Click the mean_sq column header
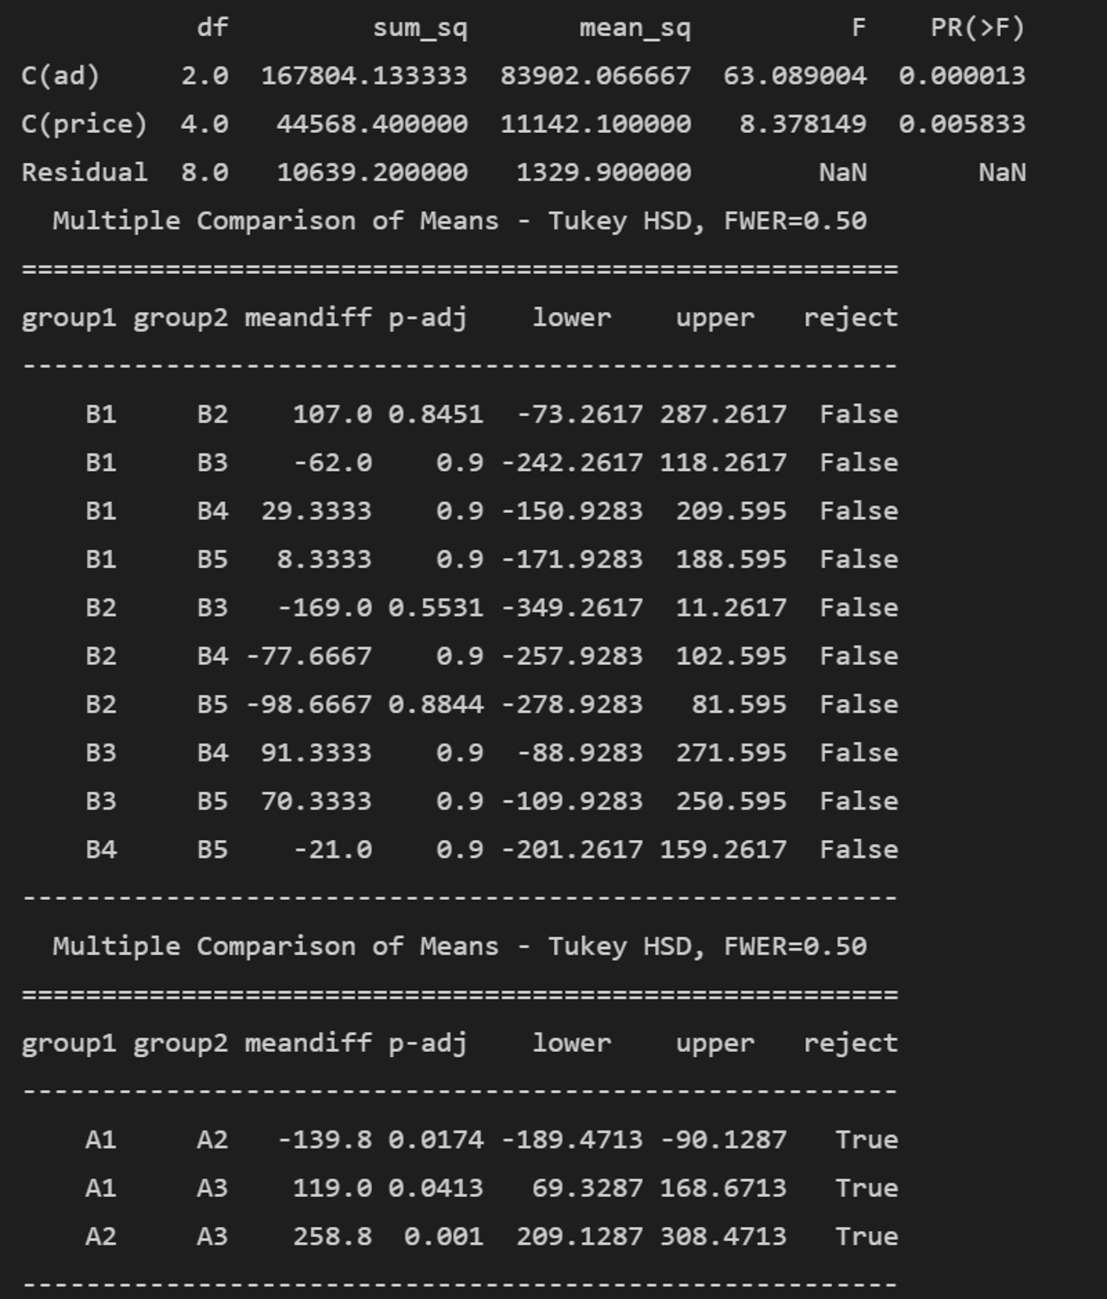 635,29
